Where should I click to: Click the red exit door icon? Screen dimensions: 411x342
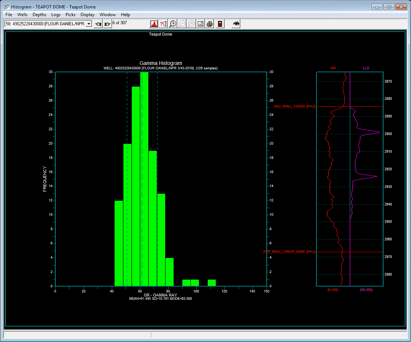[x=220, y=24]
